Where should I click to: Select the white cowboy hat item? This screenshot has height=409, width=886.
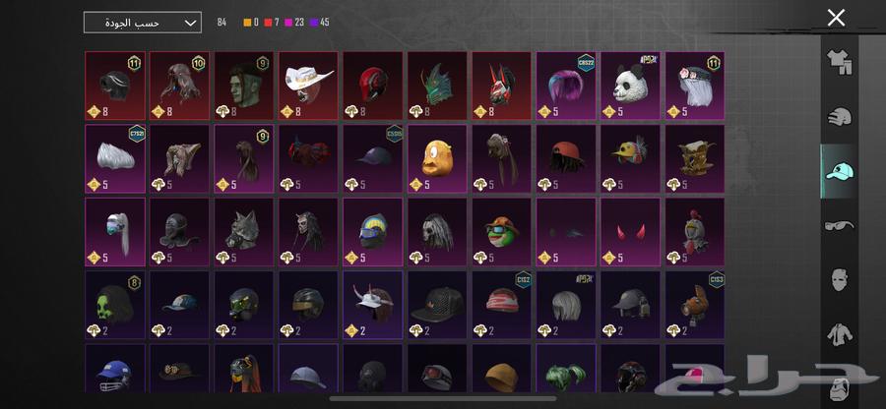click(308, 86)
